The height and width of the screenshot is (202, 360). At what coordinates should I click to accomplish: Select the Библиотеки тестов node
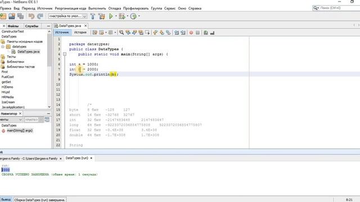click(21, 67)
